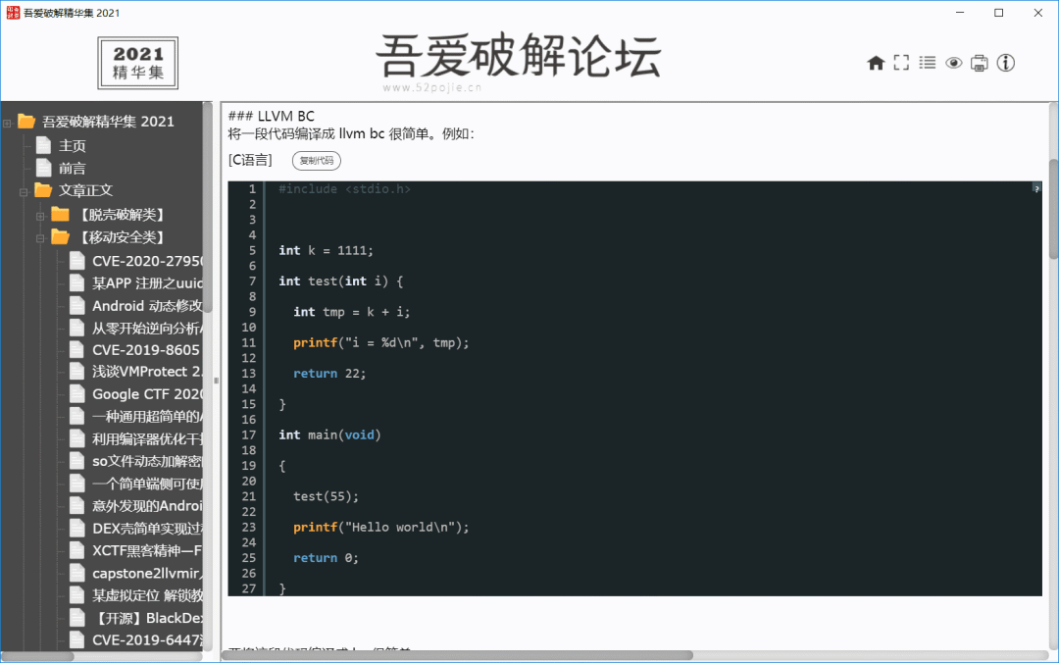The height and width of the screenshot is (663, 1059).
Task: Click the 复制代码 button
Action: (317, 161)
